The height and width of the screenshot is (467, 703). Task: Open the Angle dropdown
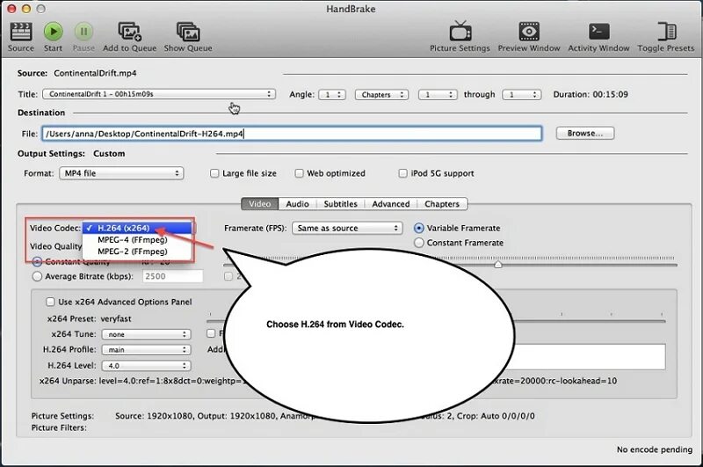pyautogui.click(x=332, y=95)
